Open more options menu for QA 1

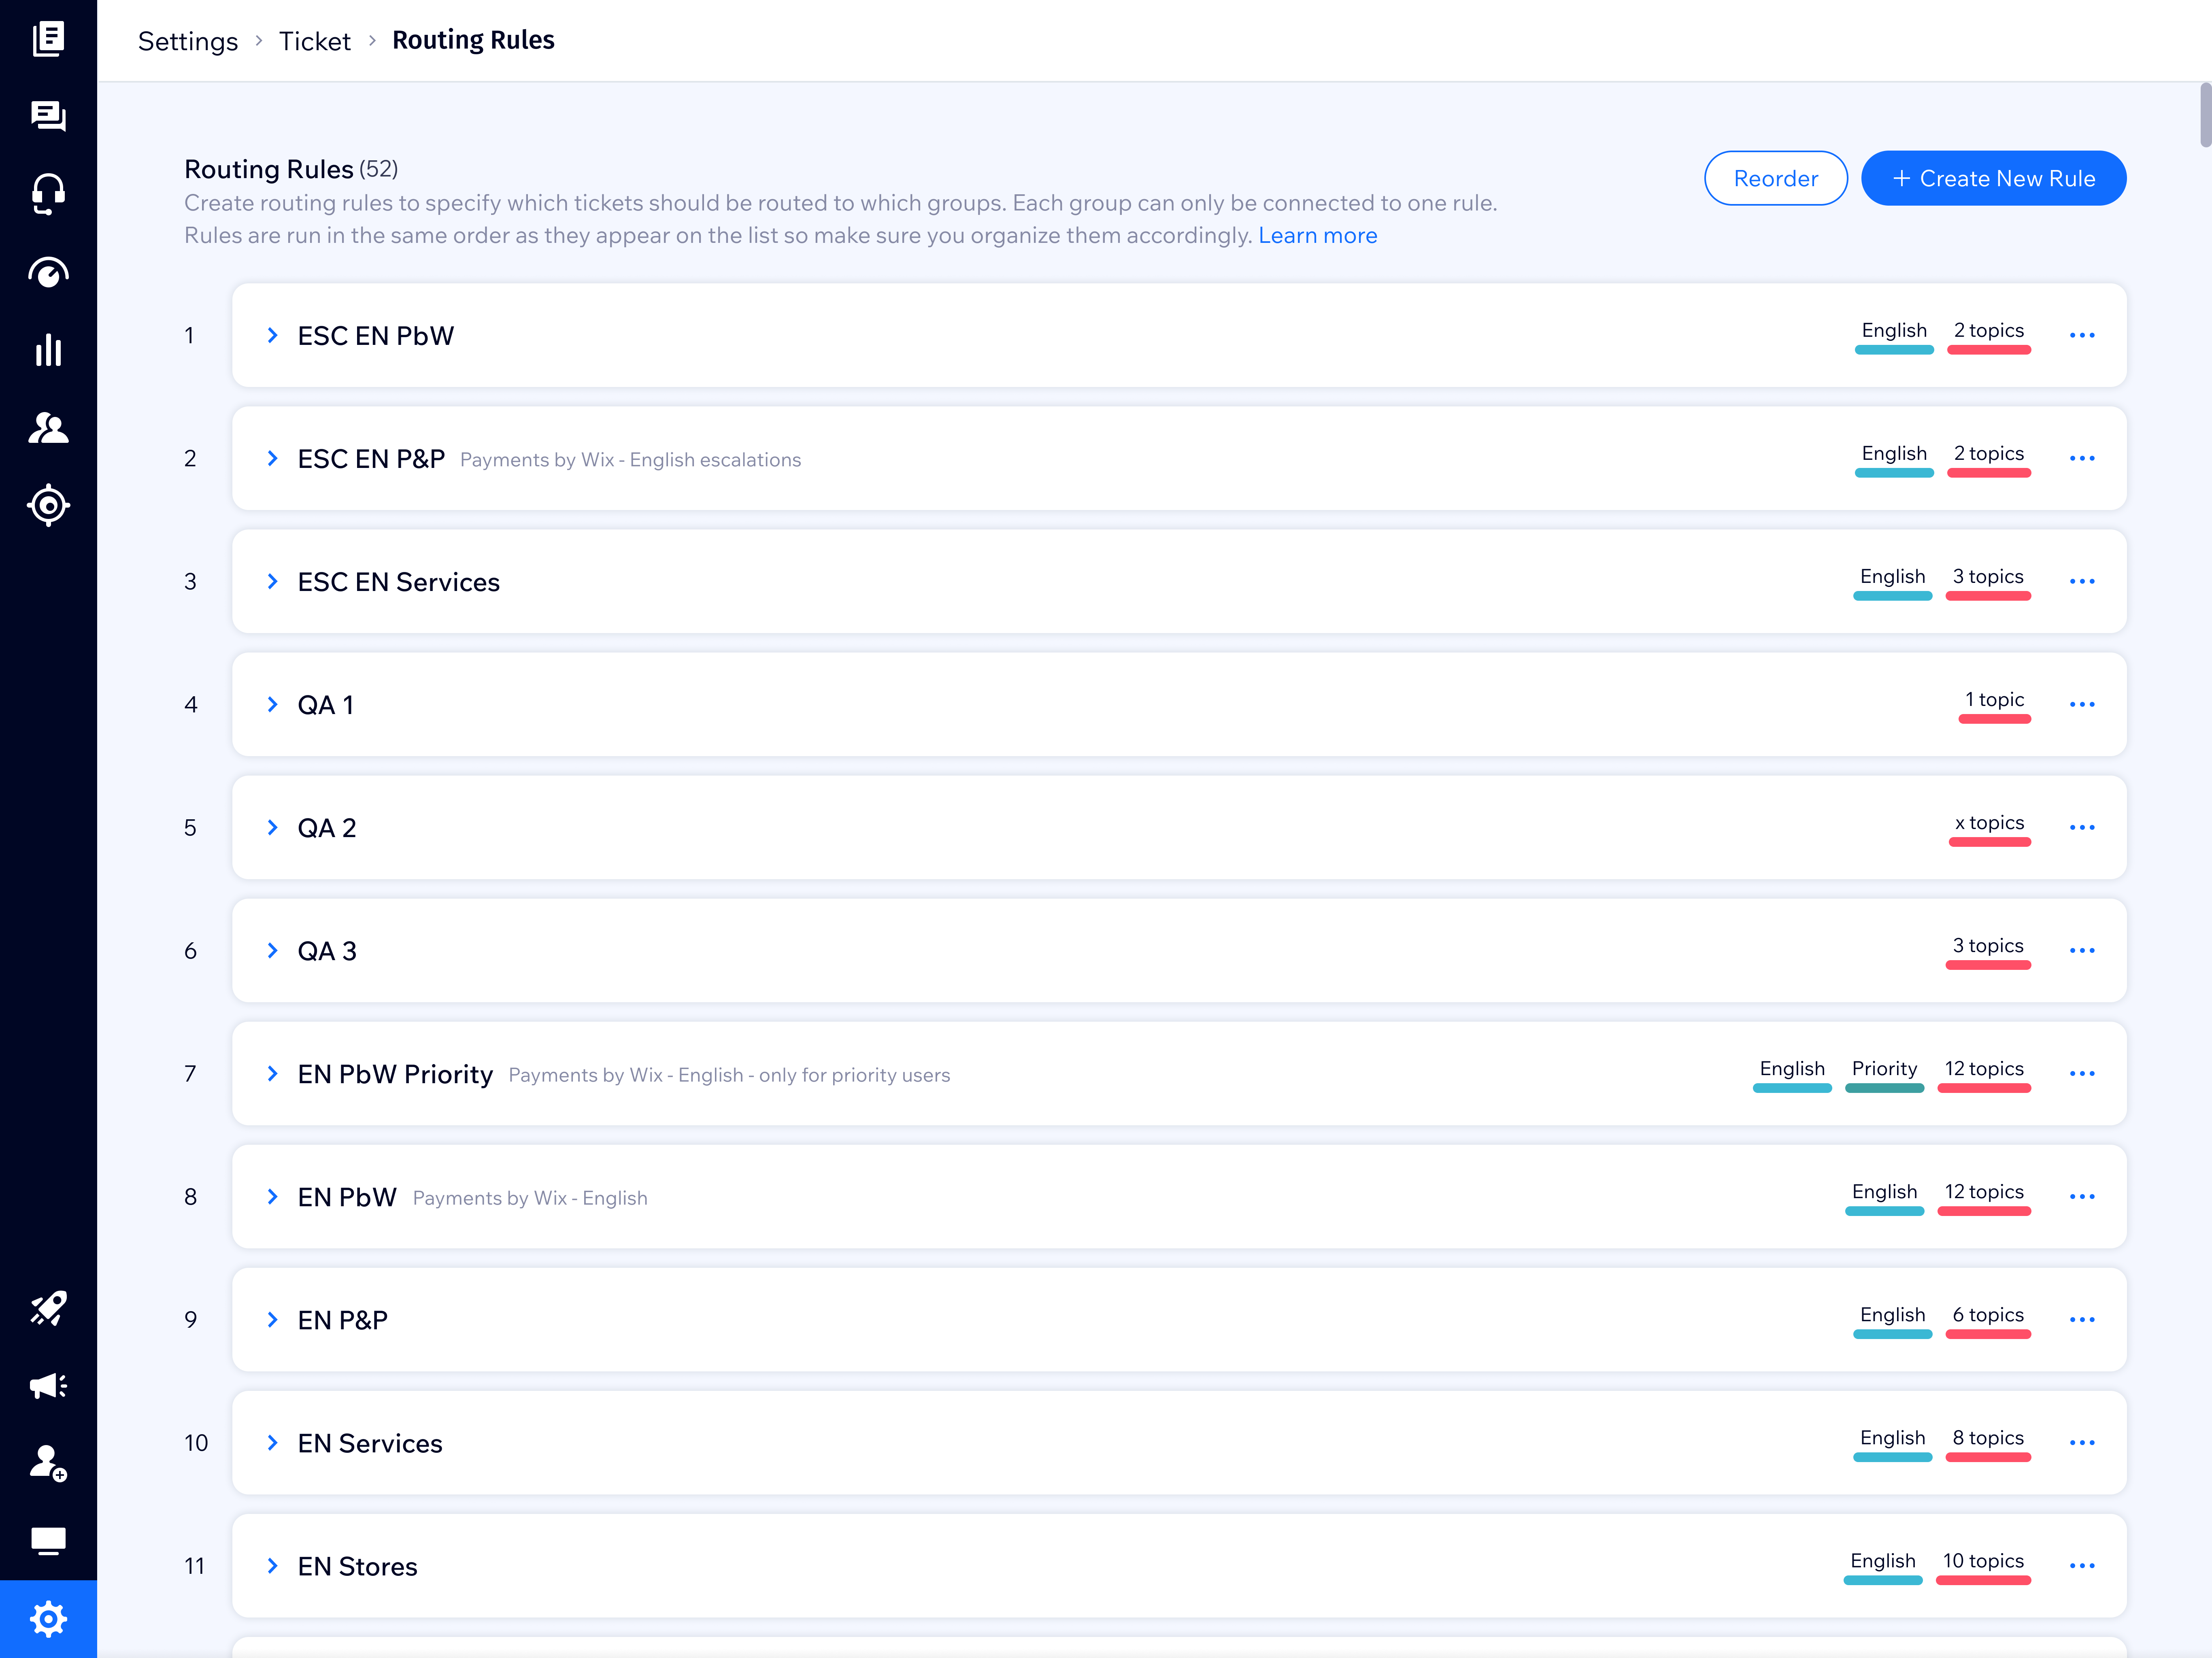coord(2082,704)
